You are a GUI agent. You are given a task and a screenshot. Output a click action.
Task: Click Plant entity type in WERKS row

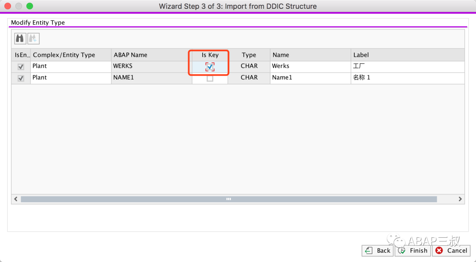click(71, 67)
